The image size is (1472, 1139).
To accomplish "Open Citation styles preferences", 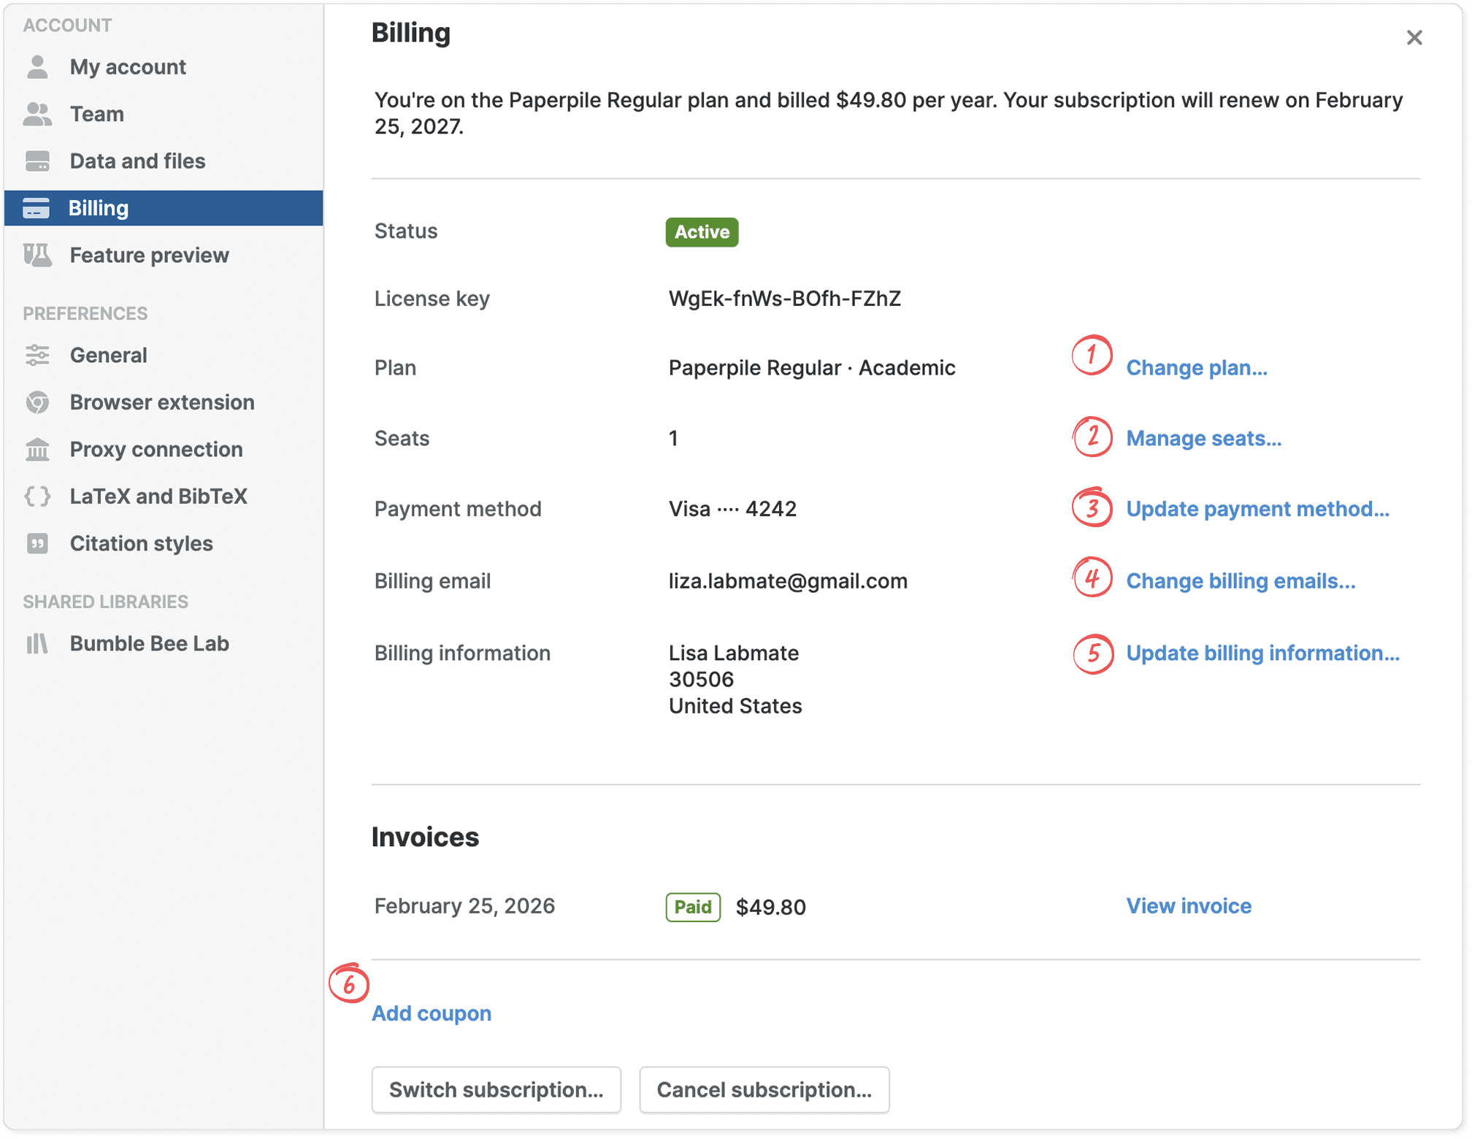I will (x=141, y=544).
